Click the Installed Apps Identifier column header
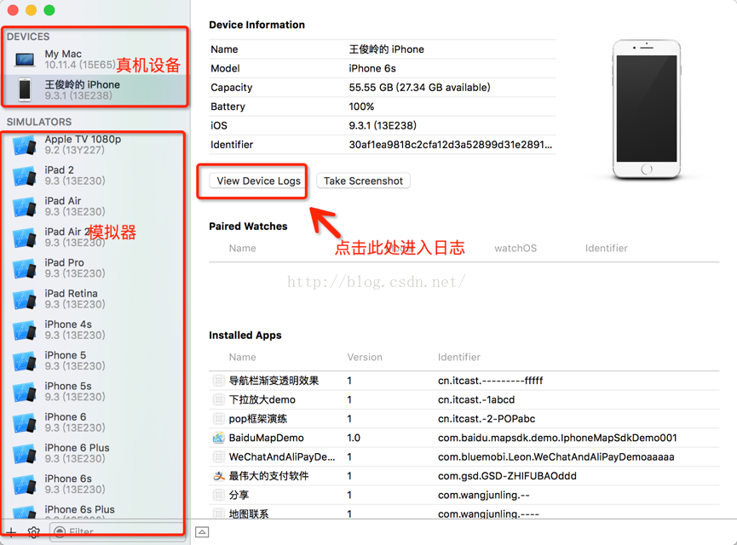 459,357
